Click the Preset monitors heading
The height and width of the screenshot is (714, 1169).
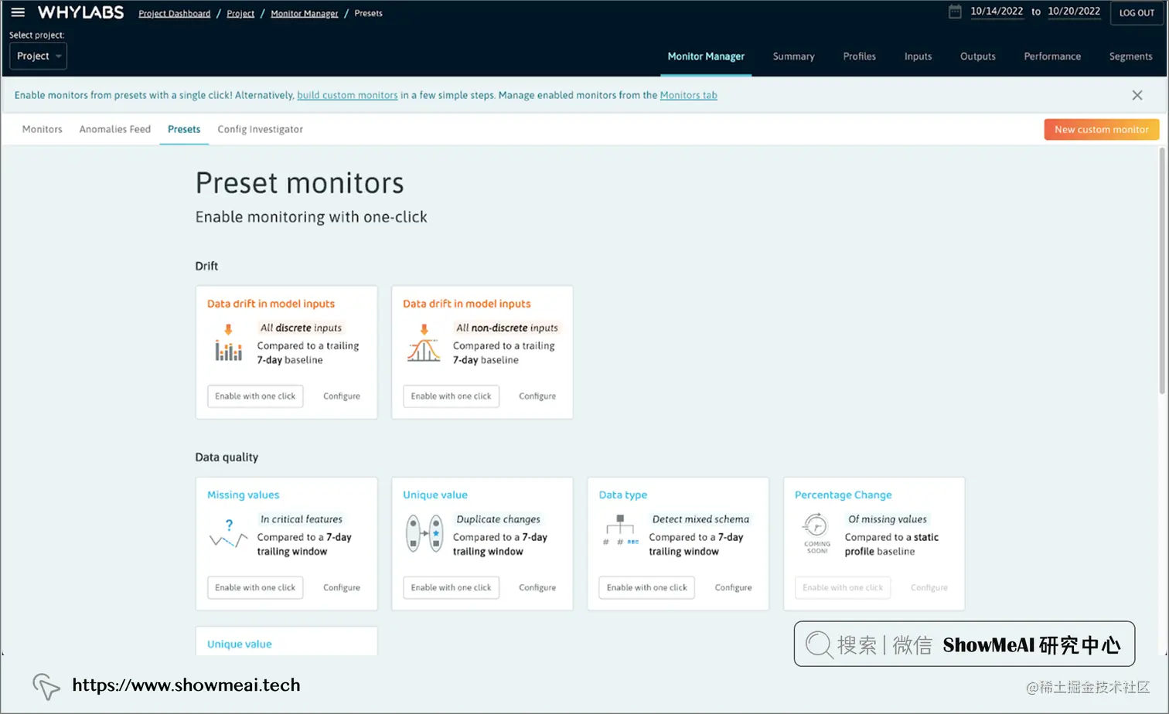tap(299, 183)
